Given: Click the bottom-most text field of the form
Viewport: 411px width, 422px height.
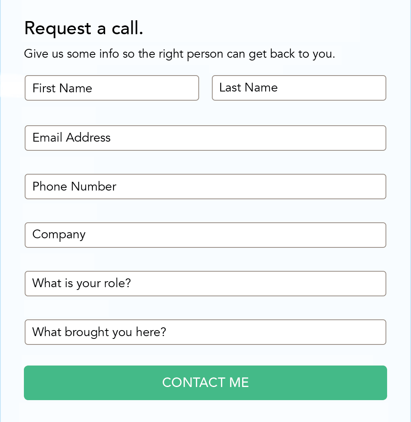Looking at the screenshot, I should point(205,332).
